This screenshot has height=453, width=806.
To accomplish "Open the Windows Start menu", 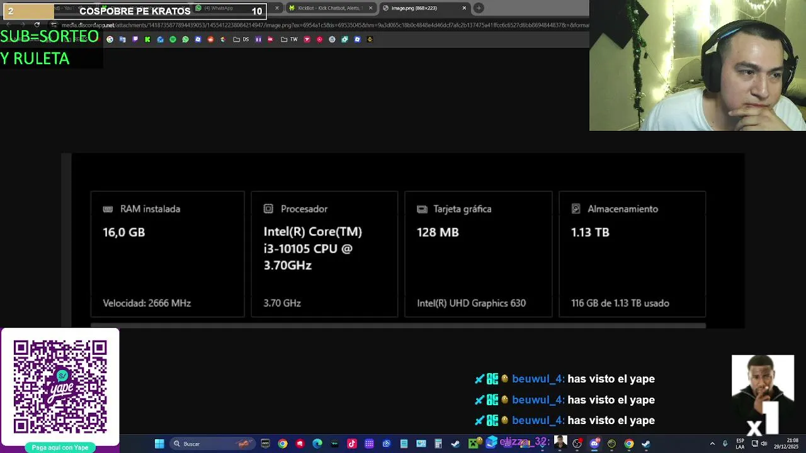I will pos(159,444).
